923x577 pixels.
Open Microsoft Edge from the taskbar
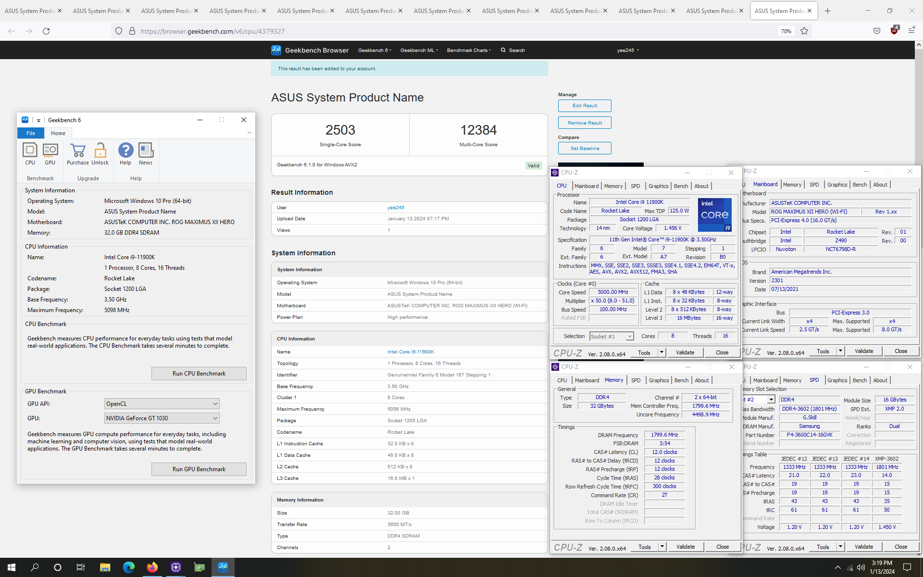[128, 567]
